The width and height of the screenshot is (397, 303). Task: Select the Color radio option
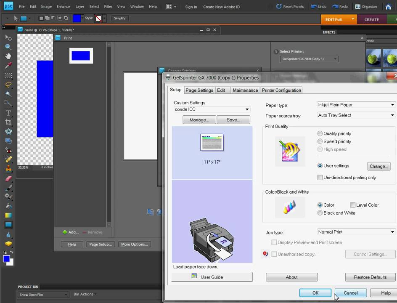[x=320, y=205]
